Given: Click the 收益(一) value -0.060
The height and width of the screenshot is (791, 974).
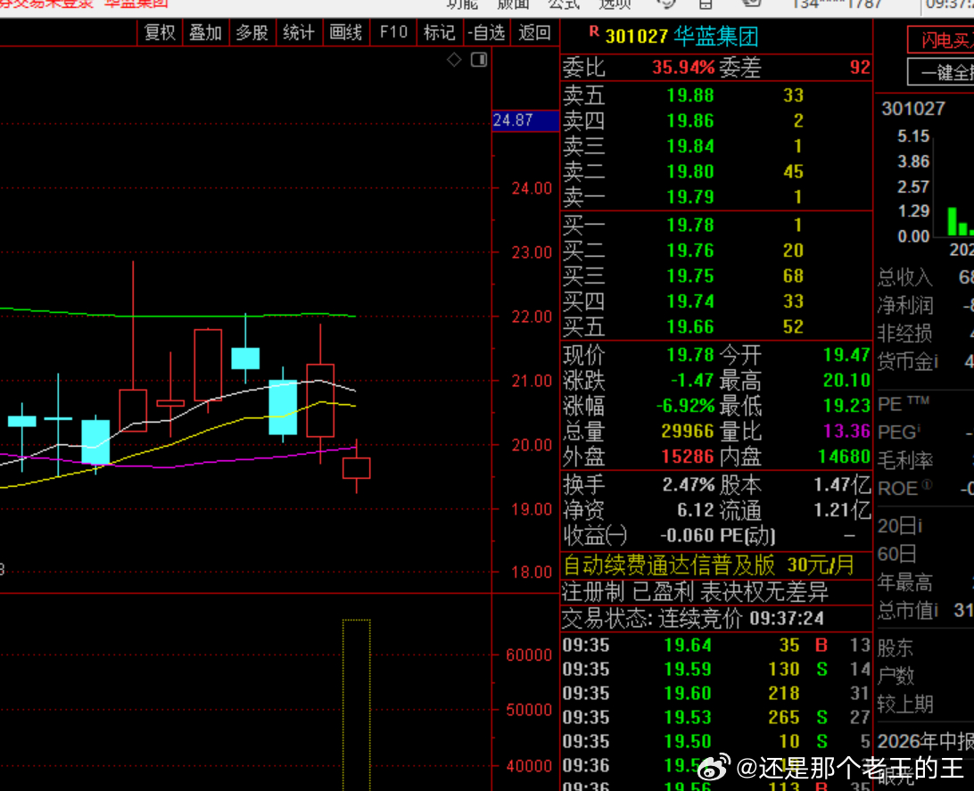Looking at the screenshot, I should tap(687, 535).
